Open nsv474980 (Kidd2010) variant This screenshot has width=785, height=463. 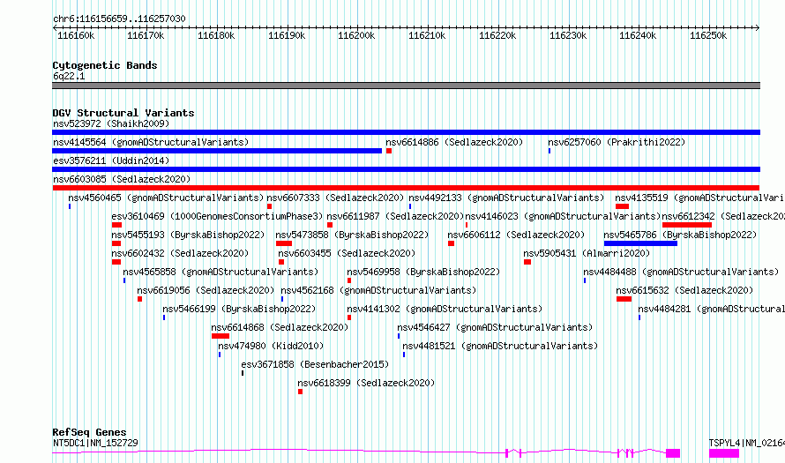[x=271, y=346]
